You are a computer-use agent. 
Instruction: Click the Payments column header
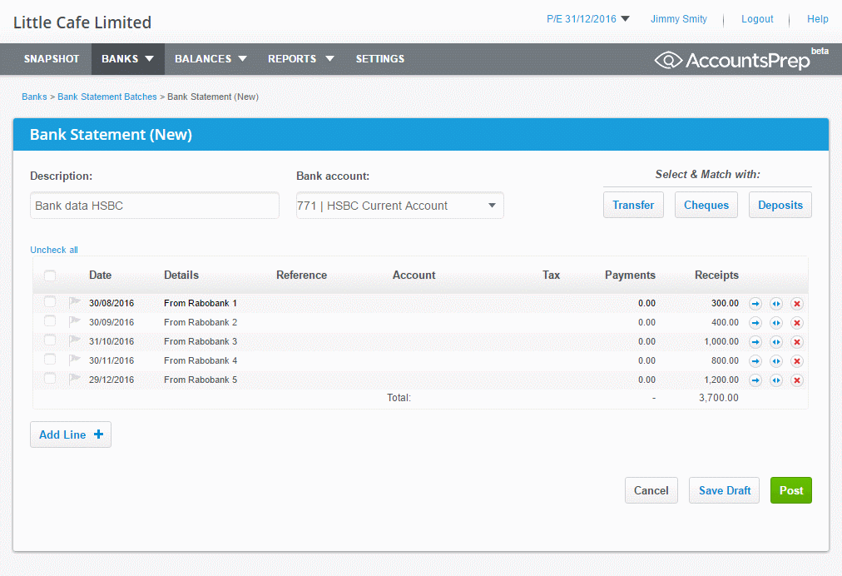point(630,276)
